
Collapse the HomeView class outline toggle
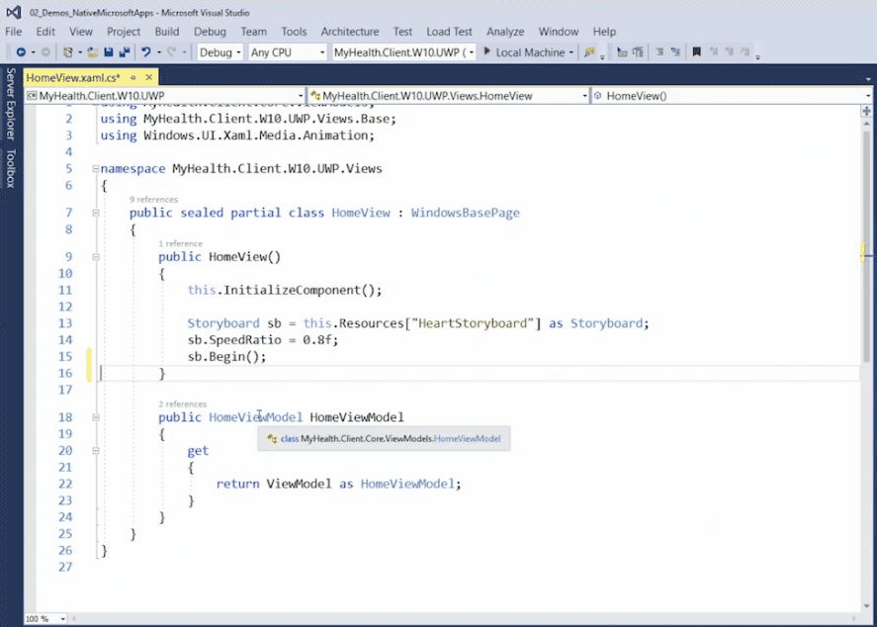click(95, 213)
